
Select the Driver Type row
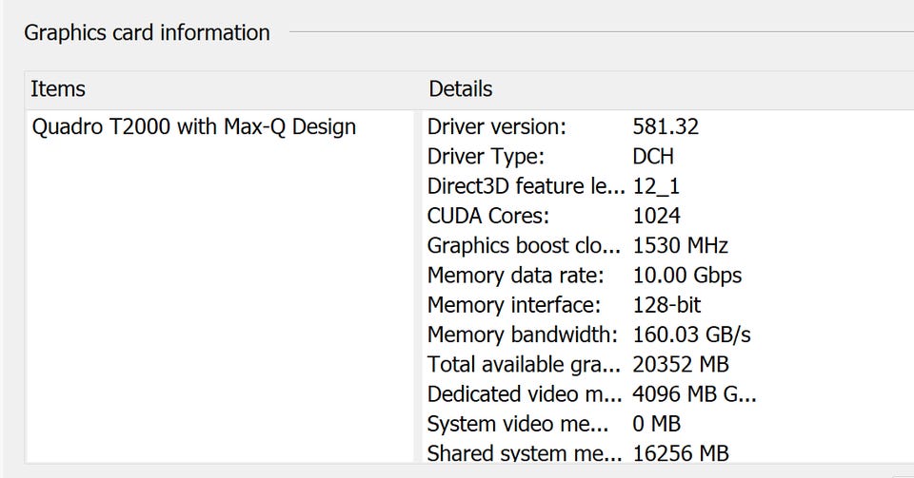click(x=486, y=157)
